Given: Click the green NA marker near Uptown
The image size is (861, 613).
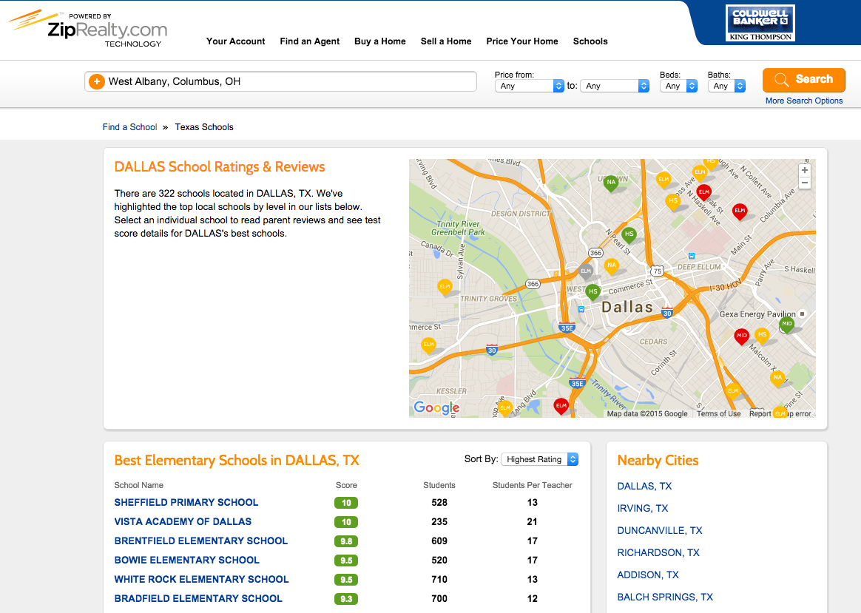Looking at the screenshot, I should pos(610,183).
